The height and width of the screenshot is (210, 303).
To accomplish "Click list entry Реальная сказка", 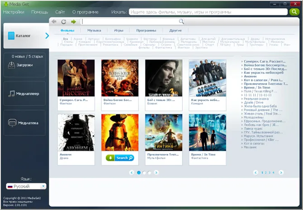I will (x=256, y=99).
